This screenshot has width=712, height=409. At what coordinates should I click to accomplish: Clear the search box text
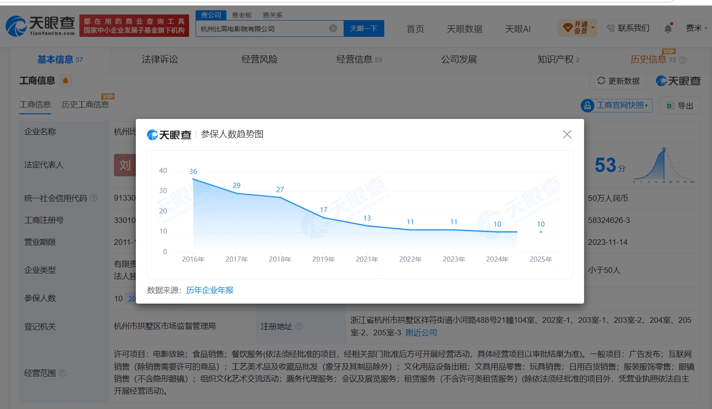[333, 28]
